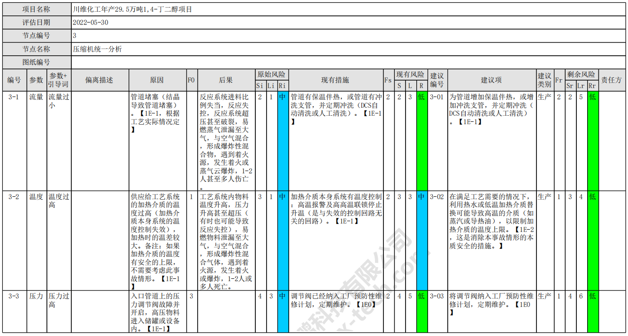The width and height of the screenshot is (628, 336).
Task: Click the 原始风险 header cell
Action: point(272,75)
